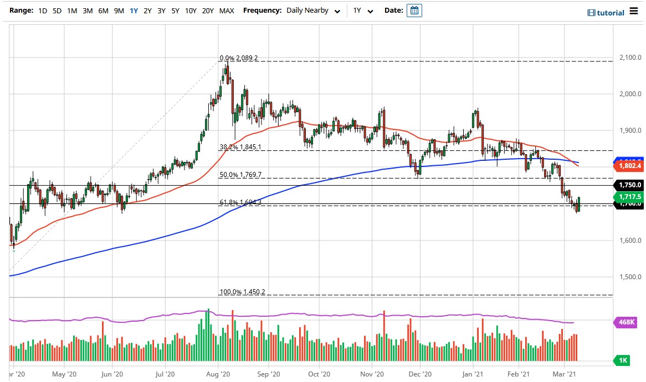
Task: Click the 468K purple volume label
Action: (x=627, y=322)
